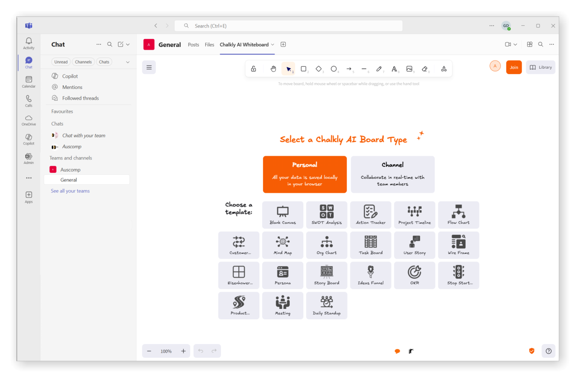
Task: Select the Pencil draw tool
Action: pos(379,69)
